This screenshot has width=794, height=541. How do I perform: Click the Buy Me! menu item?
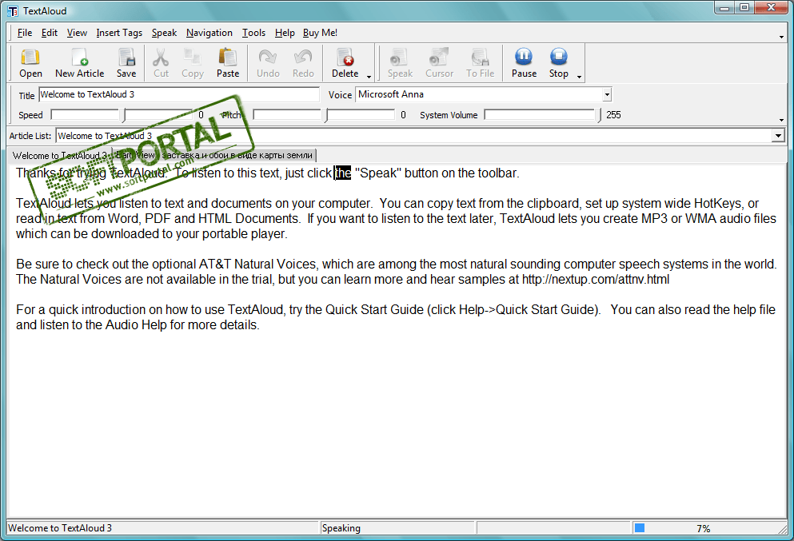pyautogui.click(x=320, y=33)
